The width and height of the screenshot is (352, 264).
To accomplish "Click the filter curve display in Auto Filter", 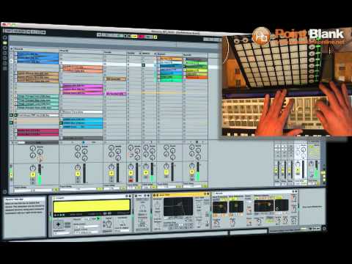I will 178,207.
